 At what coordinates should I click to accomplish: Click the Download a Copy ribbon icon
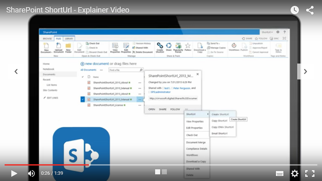coord(200,48)
